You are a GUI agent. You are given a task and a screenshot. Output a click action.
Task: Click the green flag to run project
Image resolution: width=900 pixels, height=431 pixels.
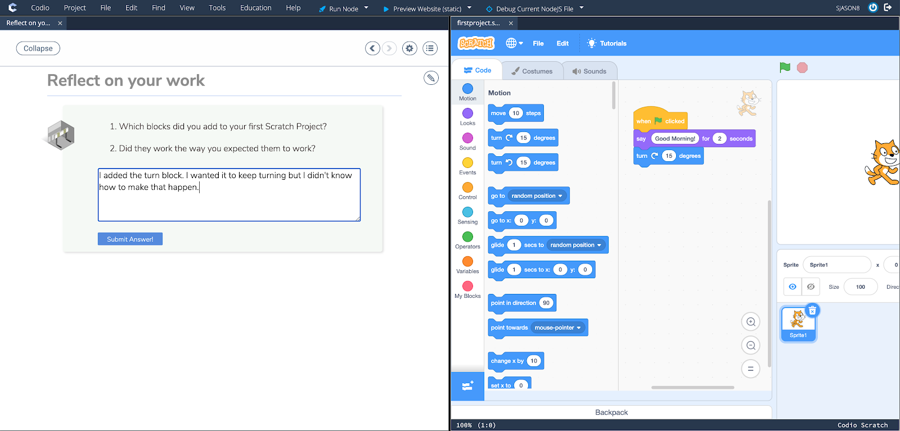point(785,67)
